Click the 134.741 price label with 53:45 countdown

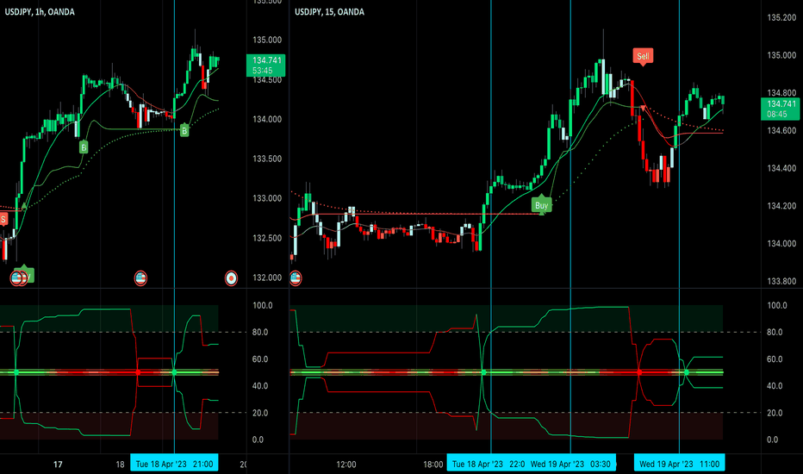pos(265,65)
